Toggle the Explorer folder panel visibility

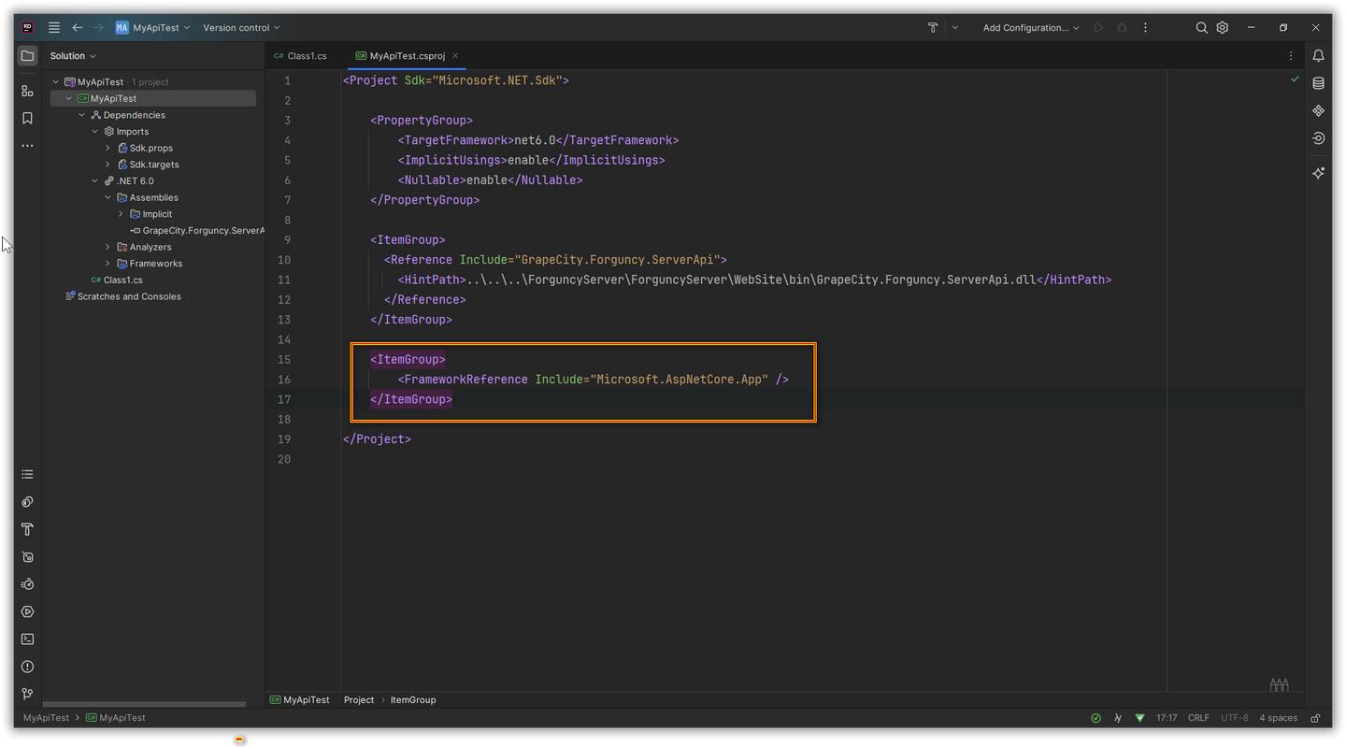pos(27,56)
